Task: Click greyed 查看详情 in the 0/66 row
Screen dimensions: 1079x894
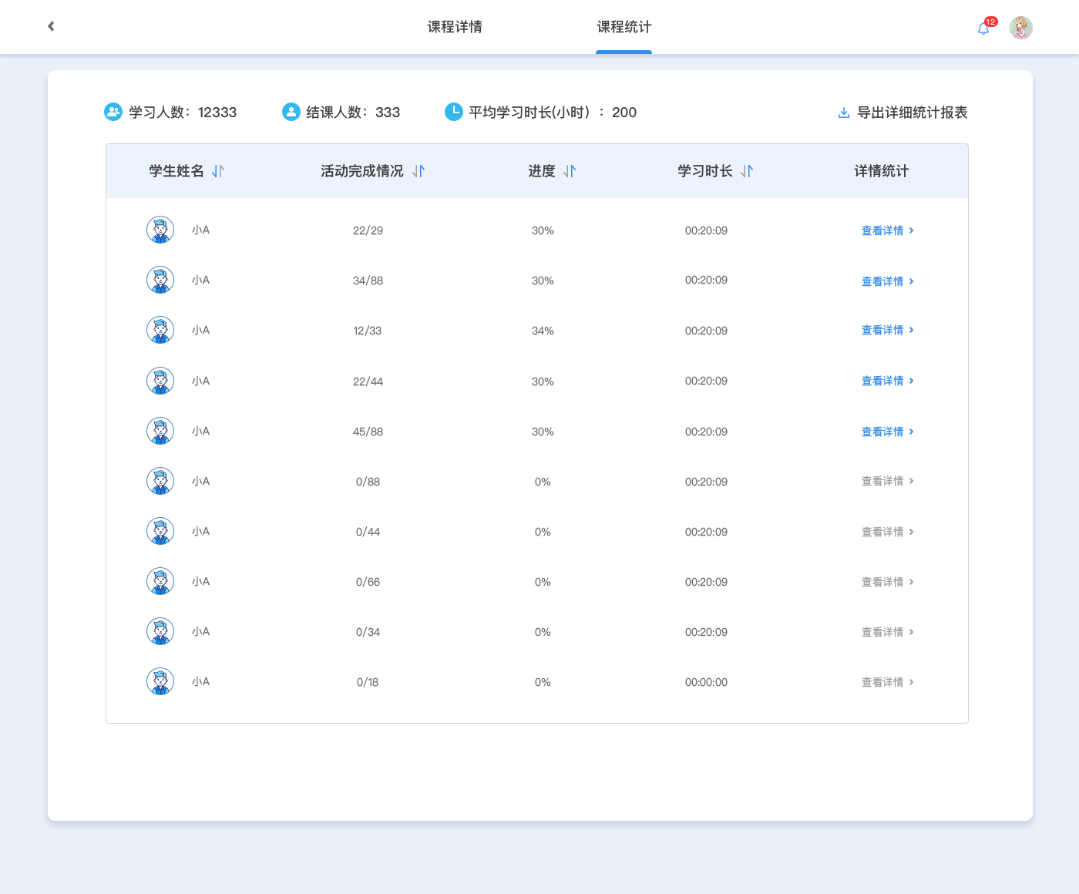Action: tap(888, 582)
